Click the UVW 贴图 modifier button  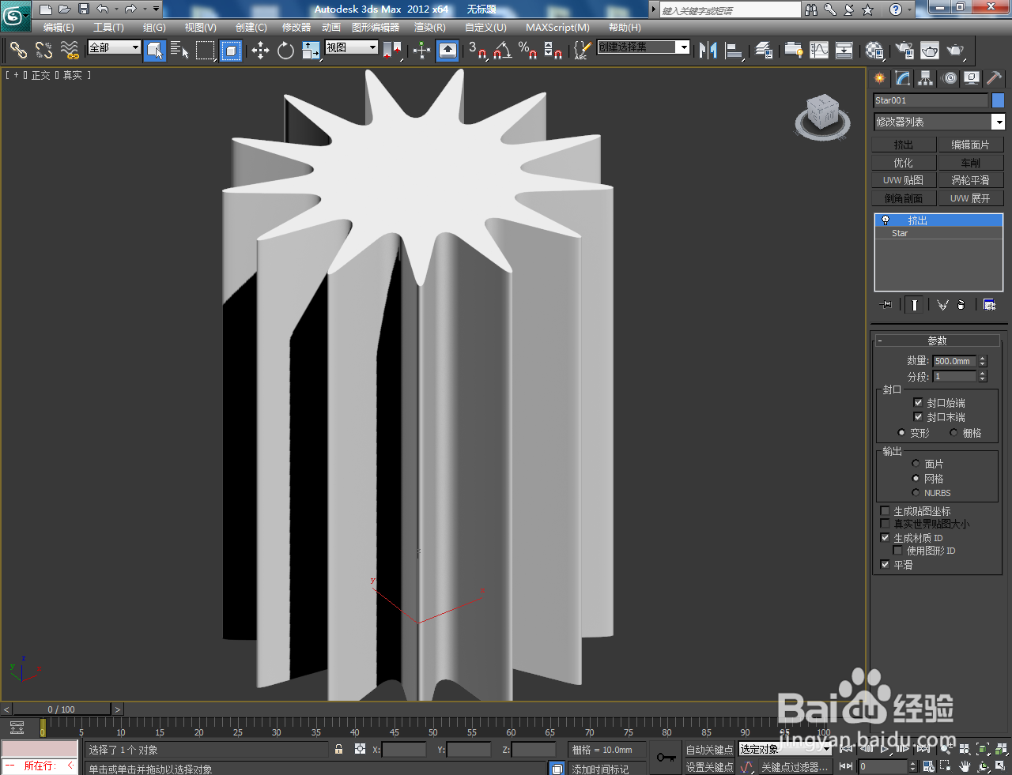tap(902, 179)
